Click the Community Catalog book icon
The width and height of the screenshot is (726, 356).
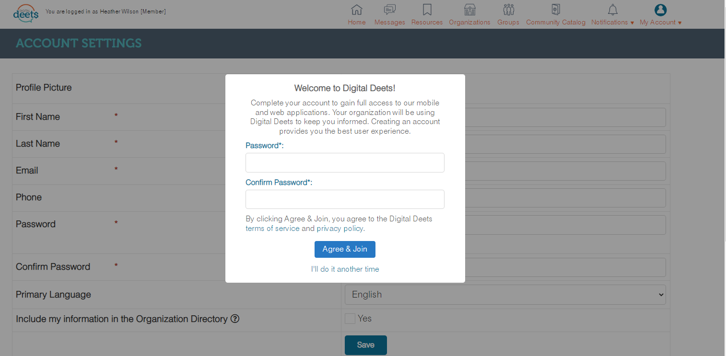click(x=556, y=10)
